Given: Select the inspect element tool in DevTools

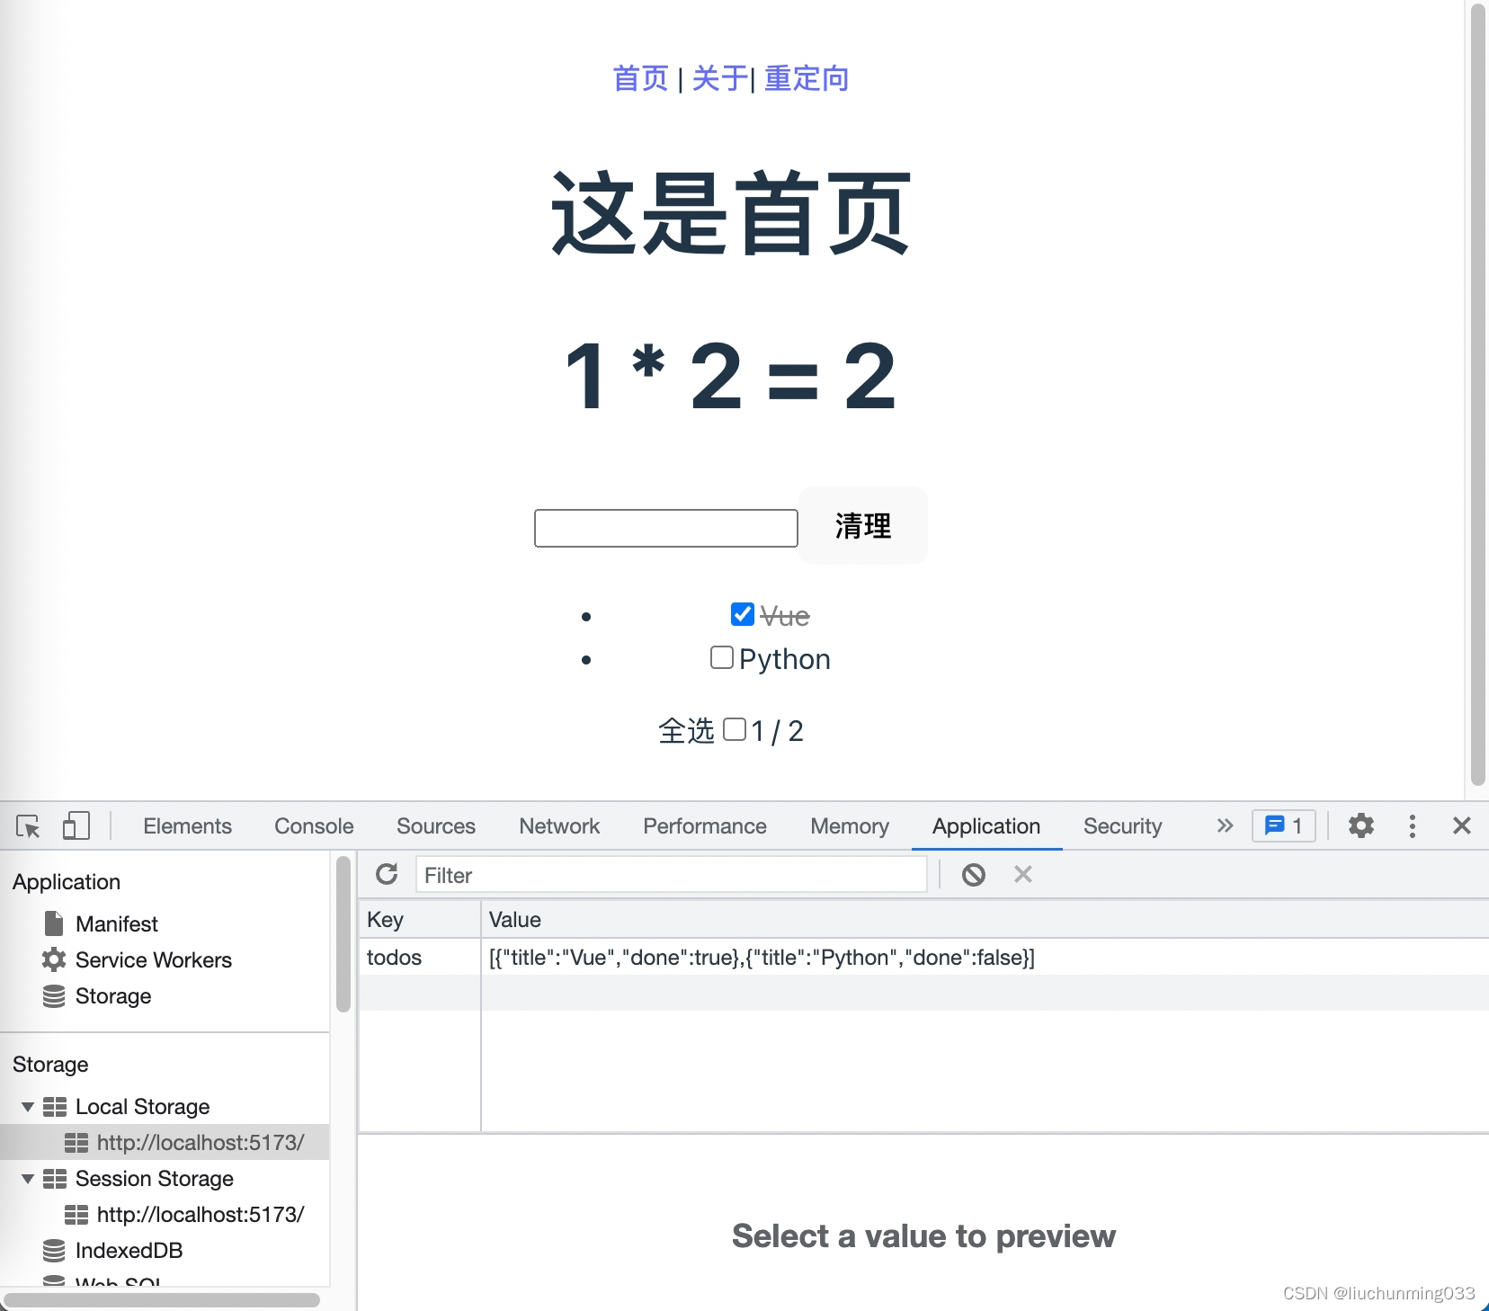Looking at the screenshot, I should 28,826.
